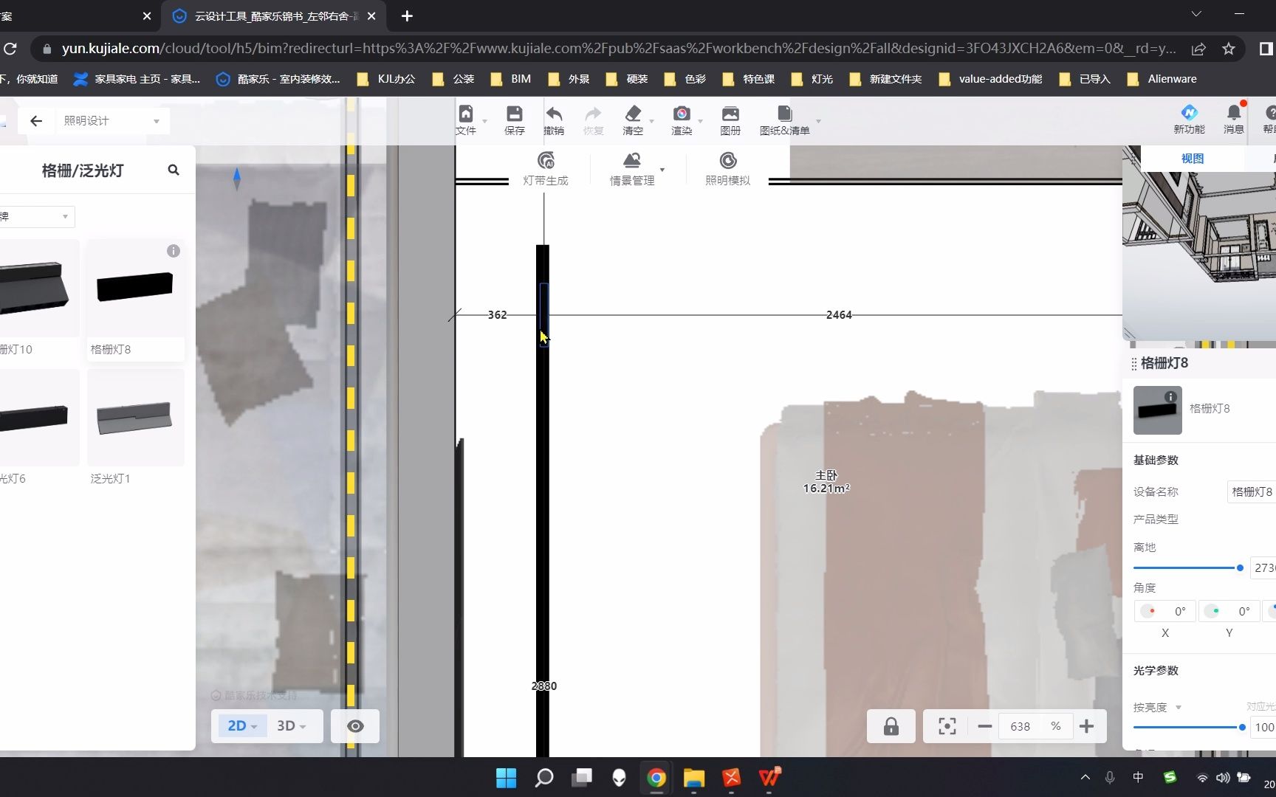The width and height of the screenshot is (1276, 797).
Task: Open WPS app in the taskbar
Action: (x=769, y=778)
